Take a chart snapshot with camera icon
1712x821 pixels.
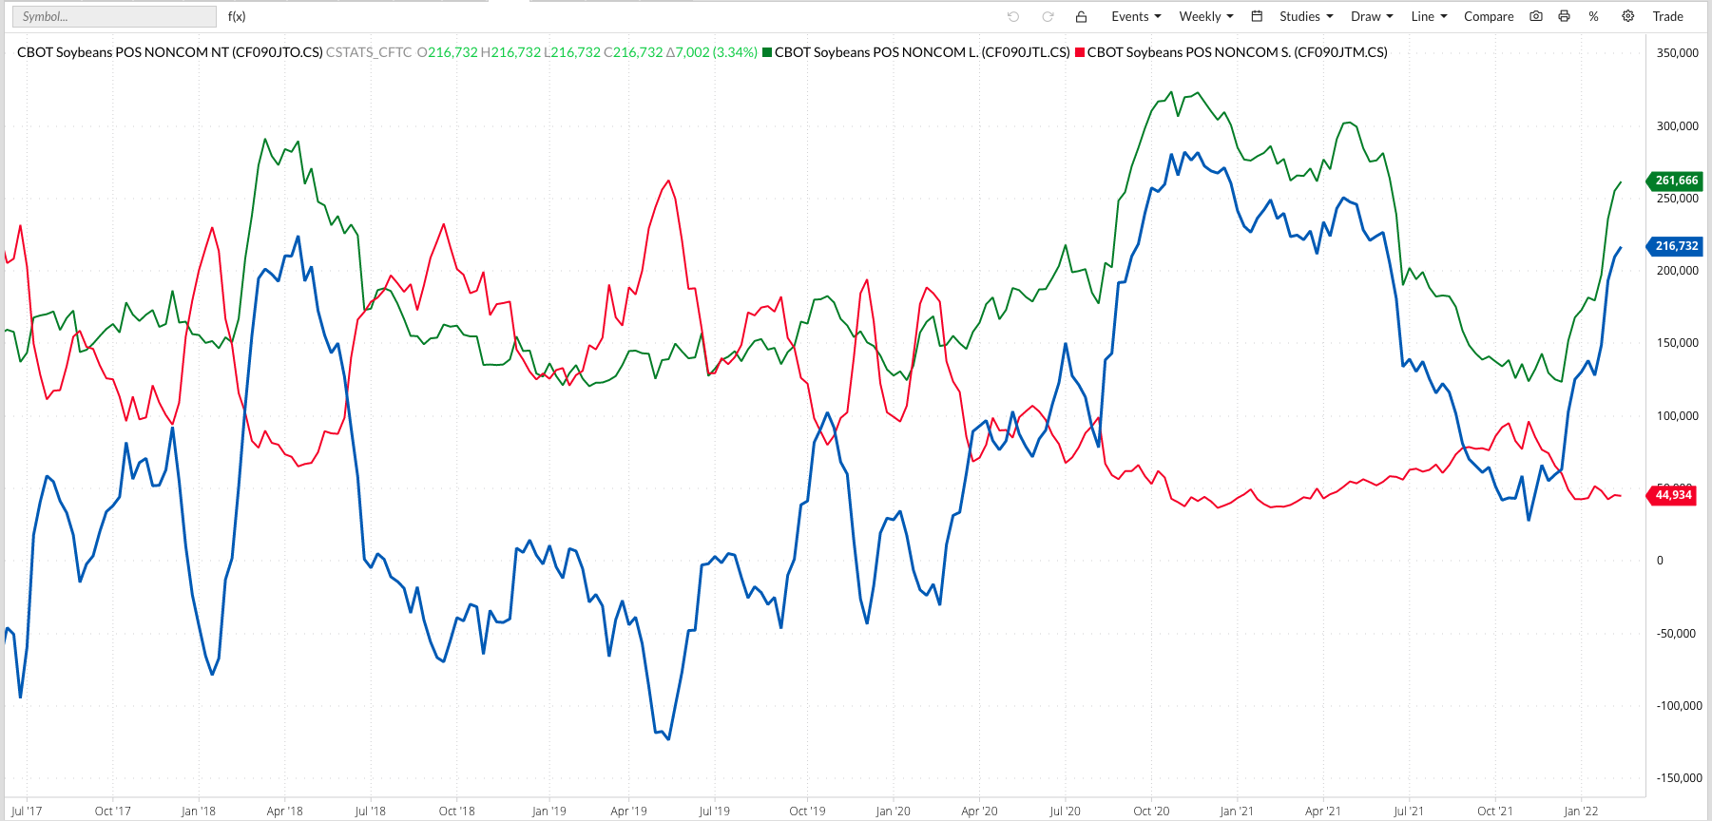click(1536, 16)
